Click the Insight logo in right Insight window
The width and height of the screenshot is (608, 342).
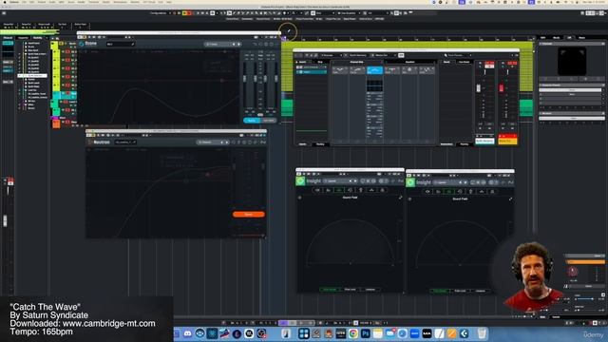(410, 182)
